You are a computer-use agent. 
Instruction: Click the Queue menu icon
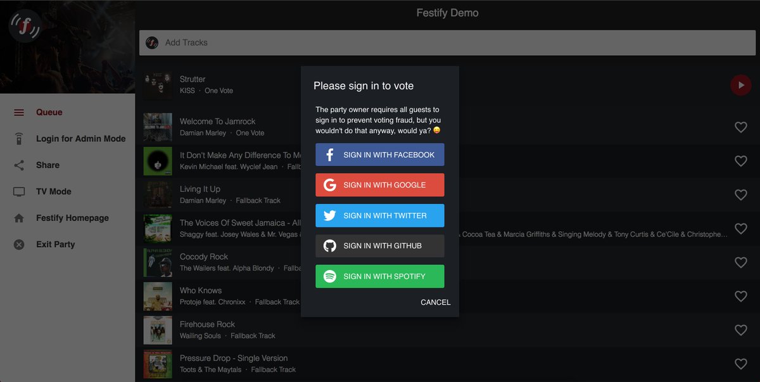point(19,112)
